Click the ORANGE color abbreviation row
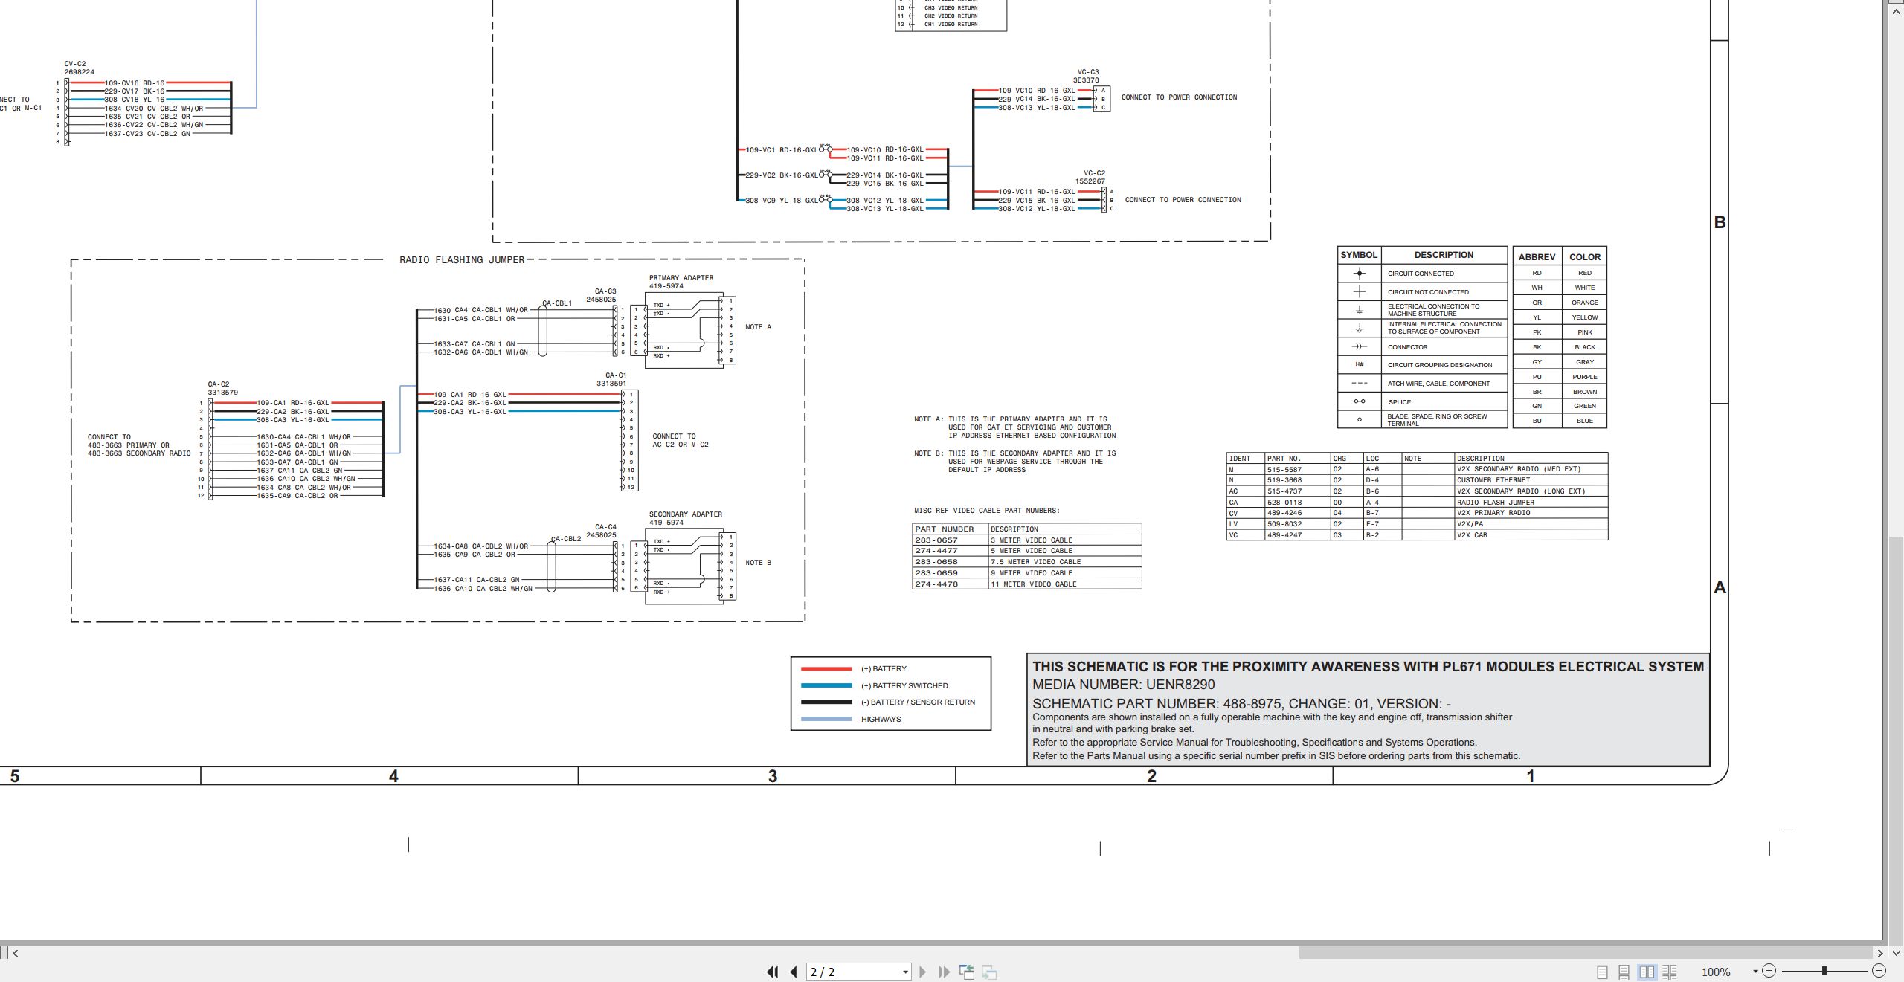The width and height of the screenshot is (1904, 982). click(x=1560, y=303)
